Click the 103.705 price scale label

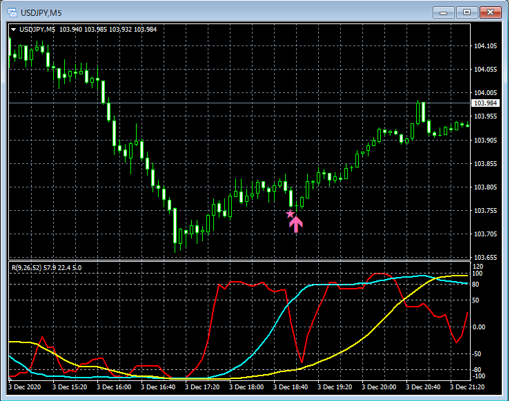coord(487,234)
